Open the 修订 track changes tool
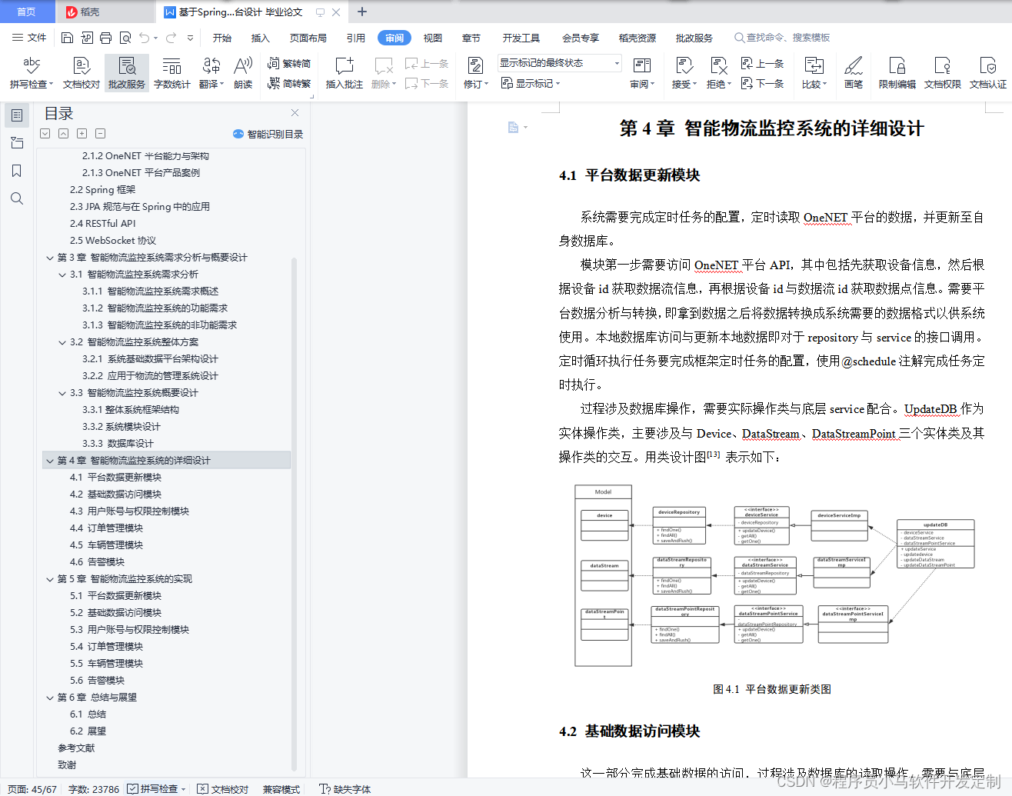 (475, 73)
